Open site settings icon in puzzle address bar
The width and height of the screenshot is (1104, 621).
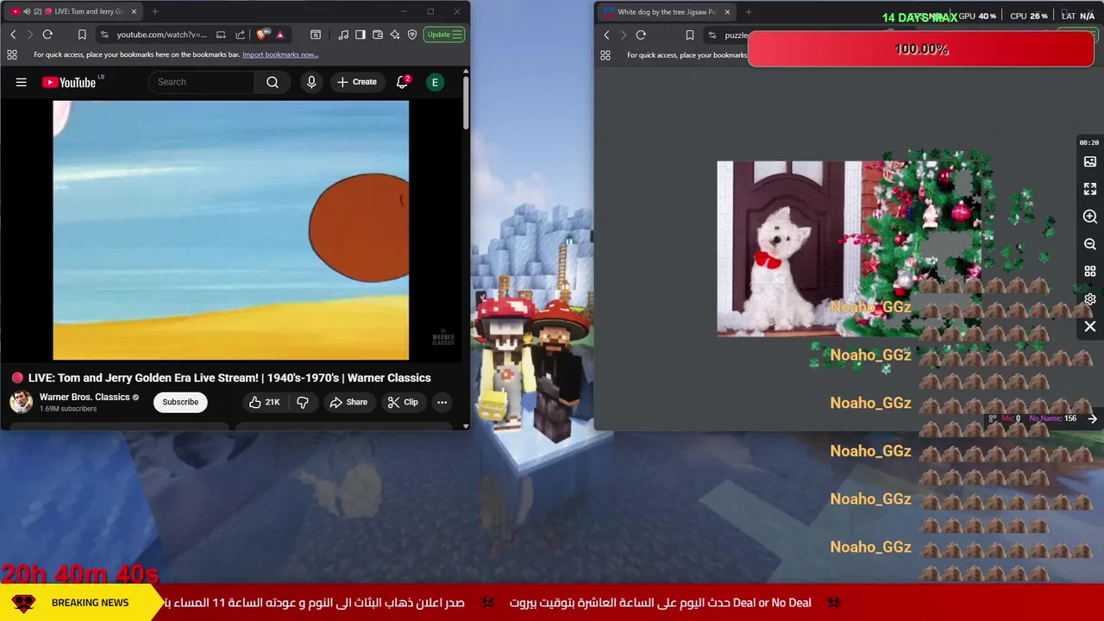pyautogui.click(x=712, y=34)
